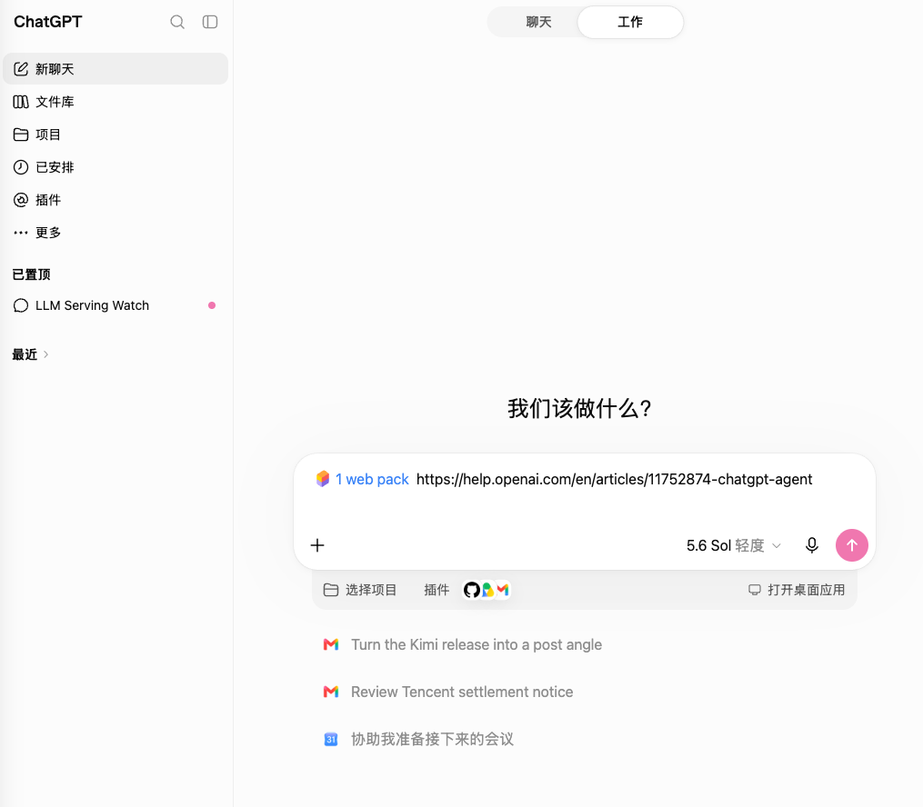Click the web pack cube icon

pyautogui.click(x=323, y=479)
